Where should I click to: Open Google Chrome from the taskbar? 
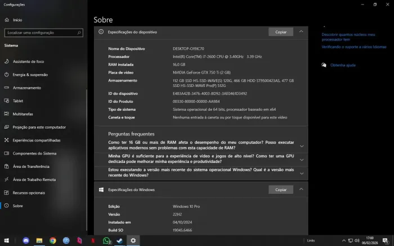click(53, 240)
